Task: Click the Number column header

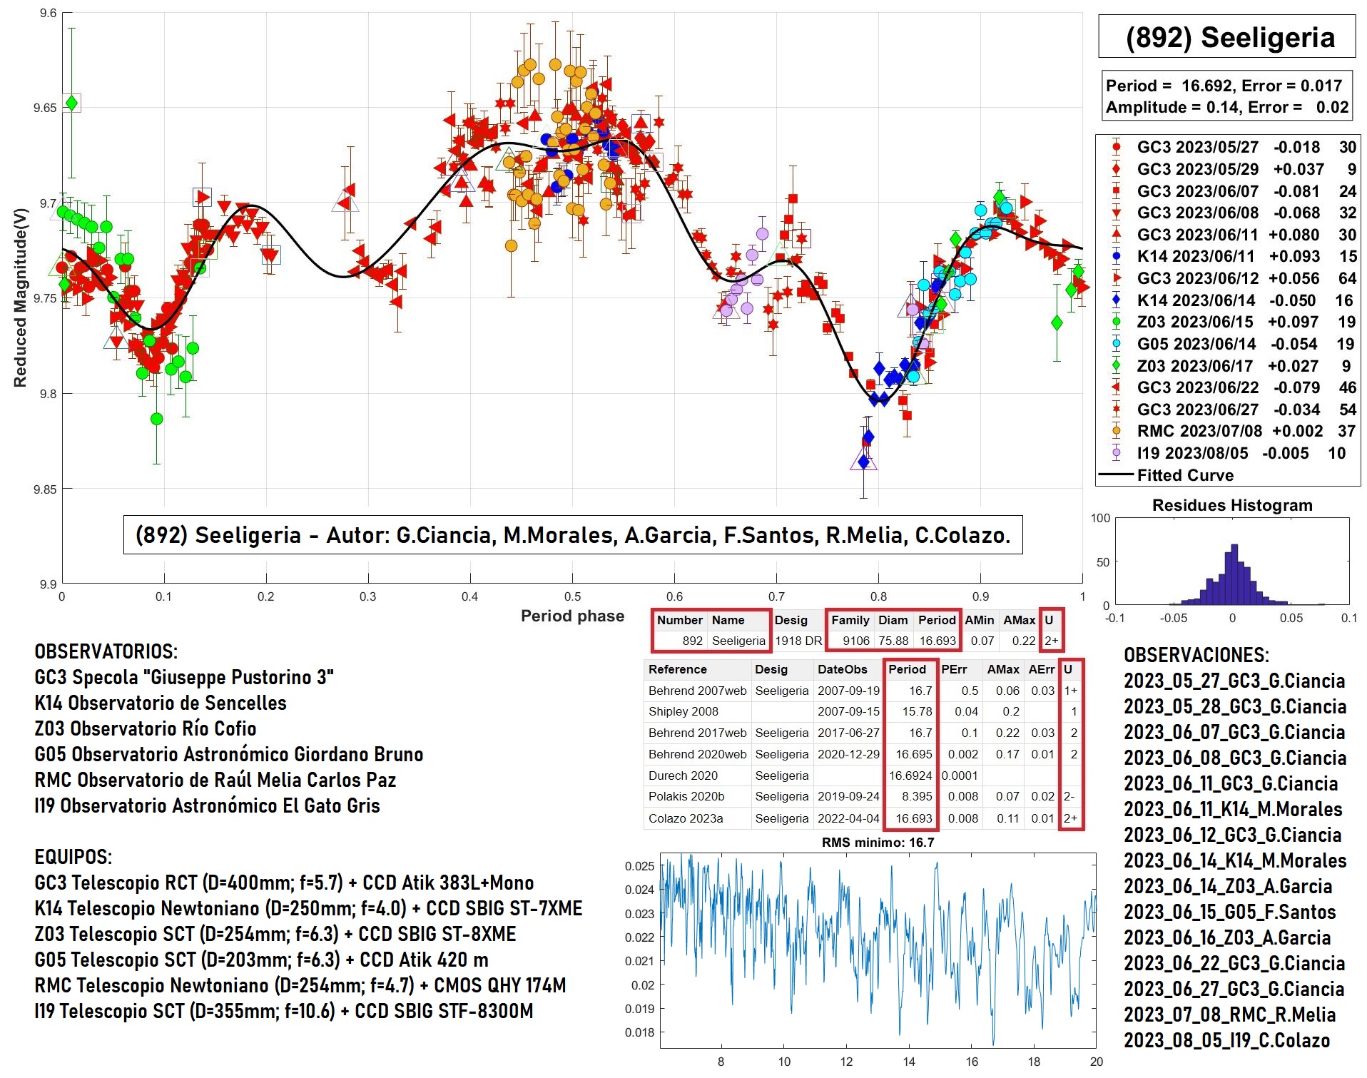Action: point(680,620)
